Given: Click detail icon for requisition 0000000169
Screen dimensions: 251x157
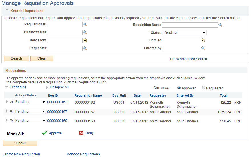Looking at the screenshot, I should (x=11, y=121).
